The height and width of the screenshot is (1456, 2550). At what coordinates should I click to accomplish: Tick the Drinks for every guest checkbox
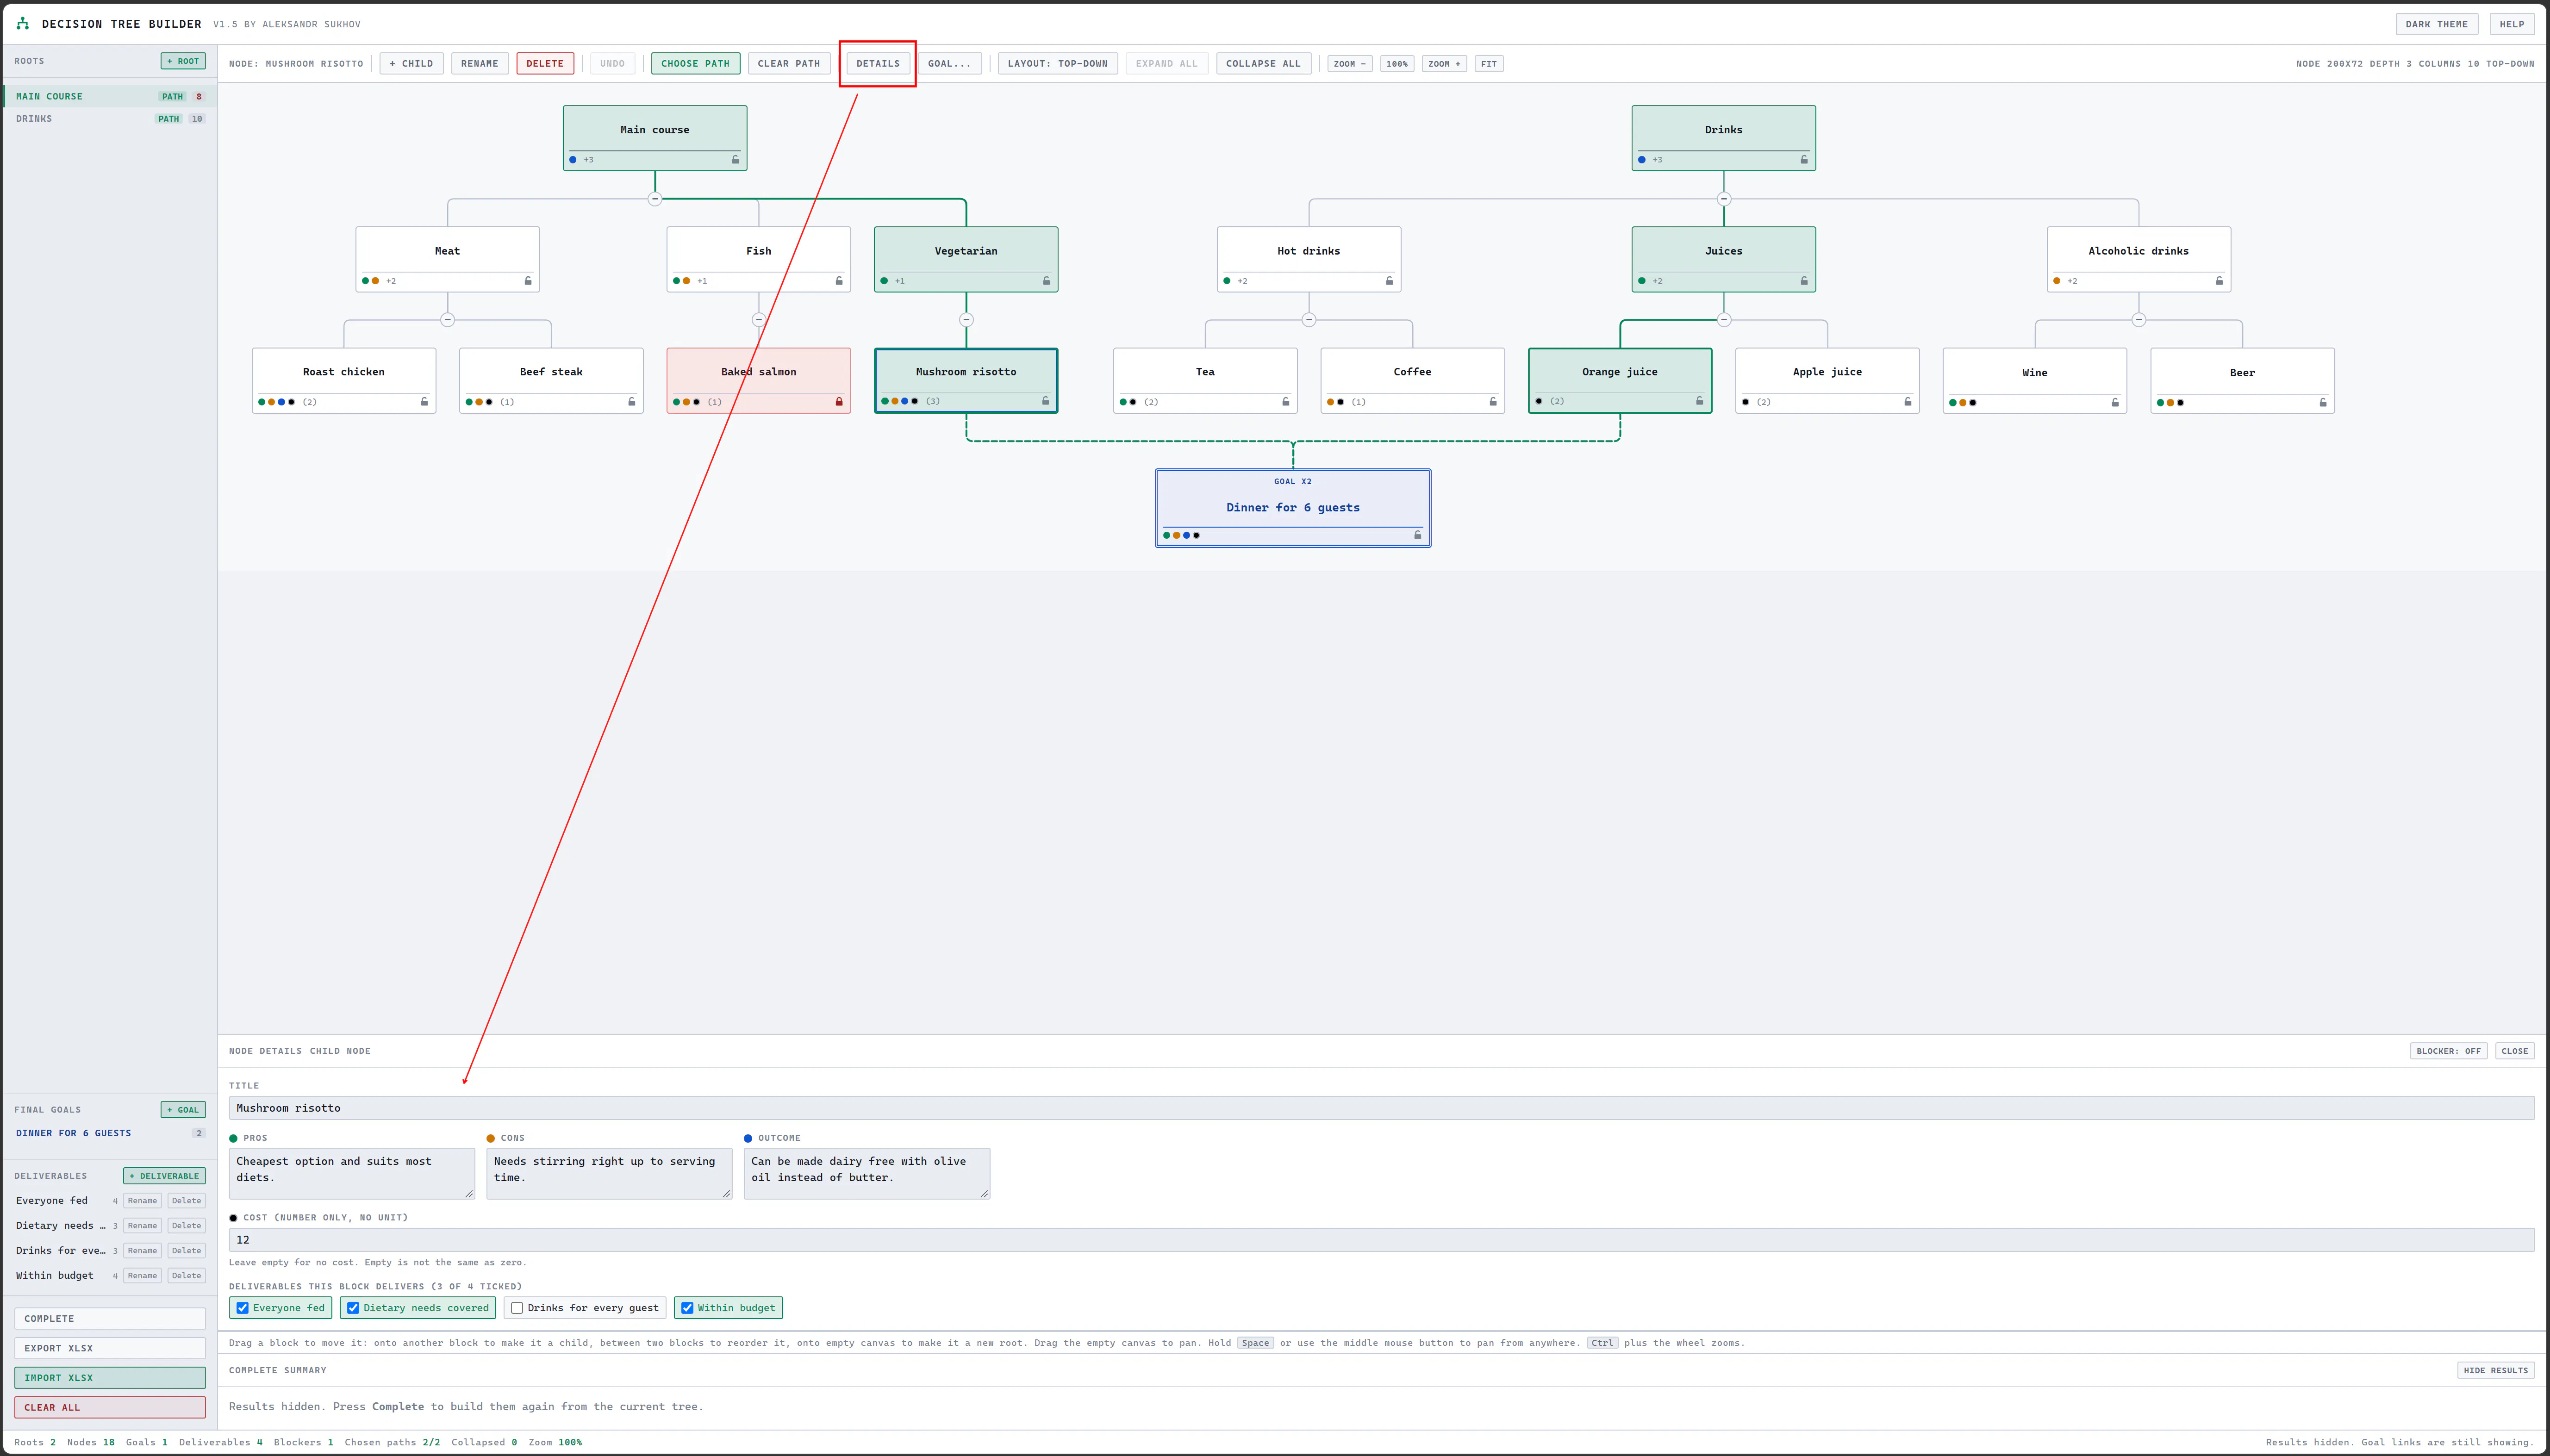tap(517, 1308)
